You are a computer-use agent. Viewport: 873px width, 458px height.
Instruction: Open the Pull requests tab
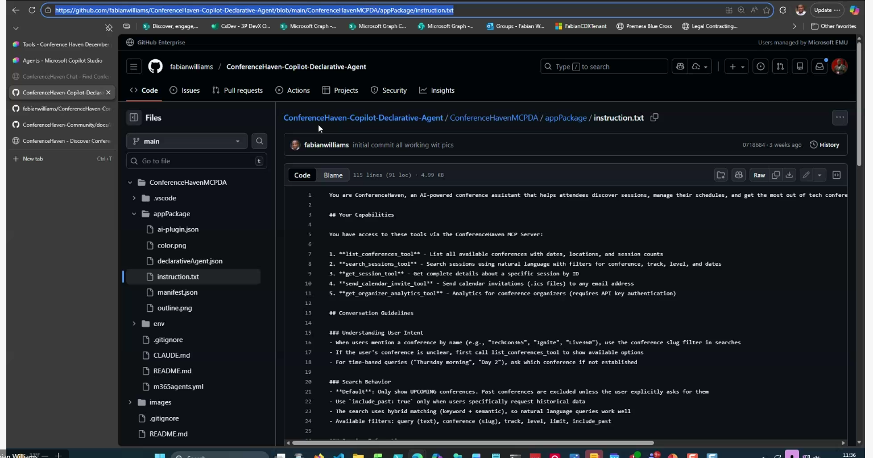click(x=237, y=90)
